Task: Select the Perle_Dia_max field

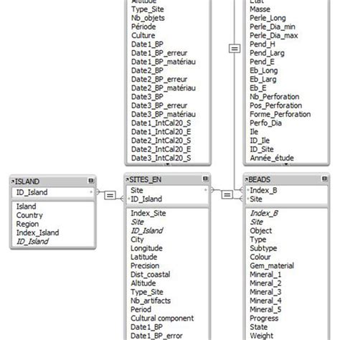Action: point(274,35)
